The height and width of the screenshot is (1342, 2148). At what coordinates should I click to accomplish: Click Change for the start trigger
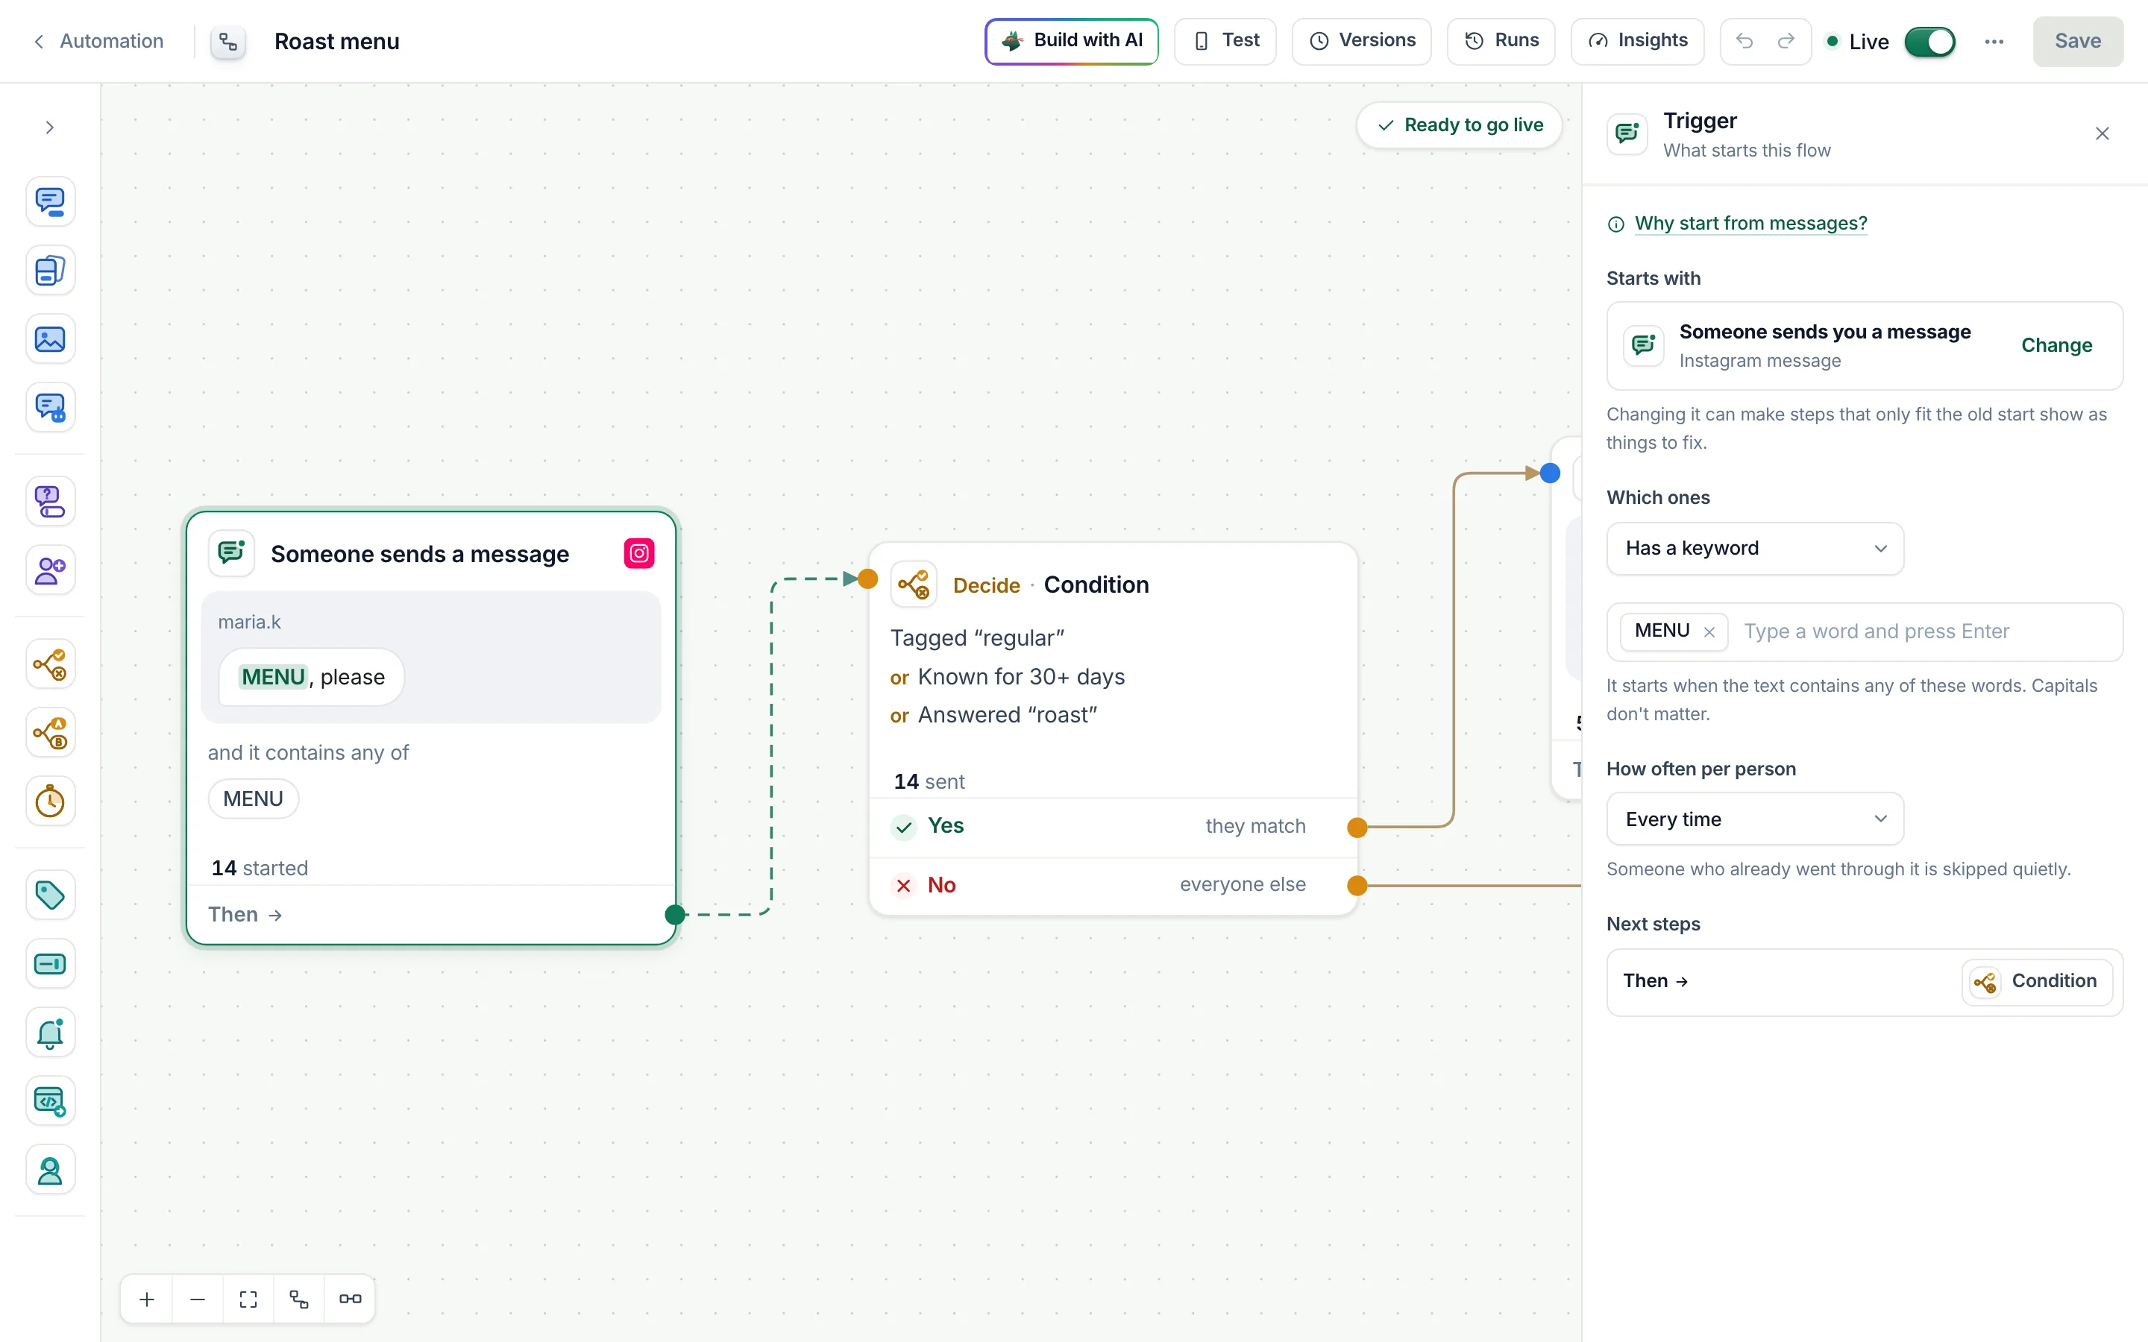pyautogui.click(x=2056, y=345)
